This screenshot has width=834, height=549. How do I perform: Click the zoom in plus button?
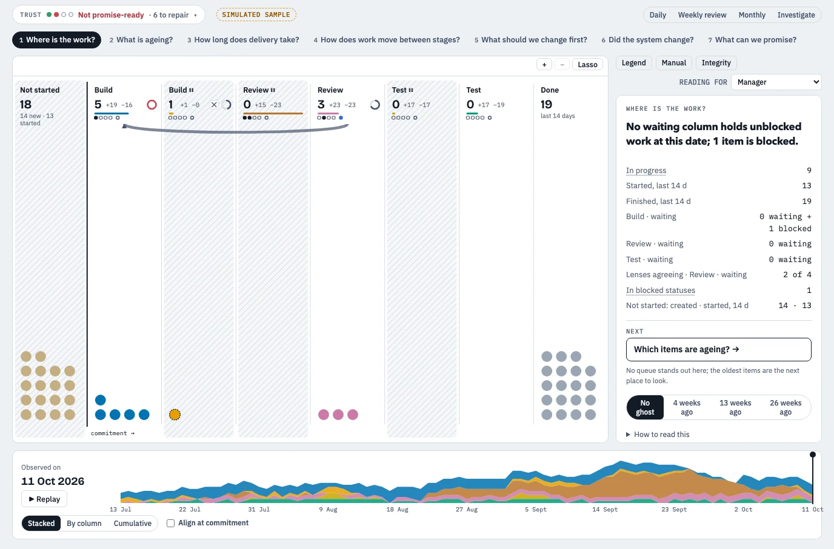(x=544, y=65)
